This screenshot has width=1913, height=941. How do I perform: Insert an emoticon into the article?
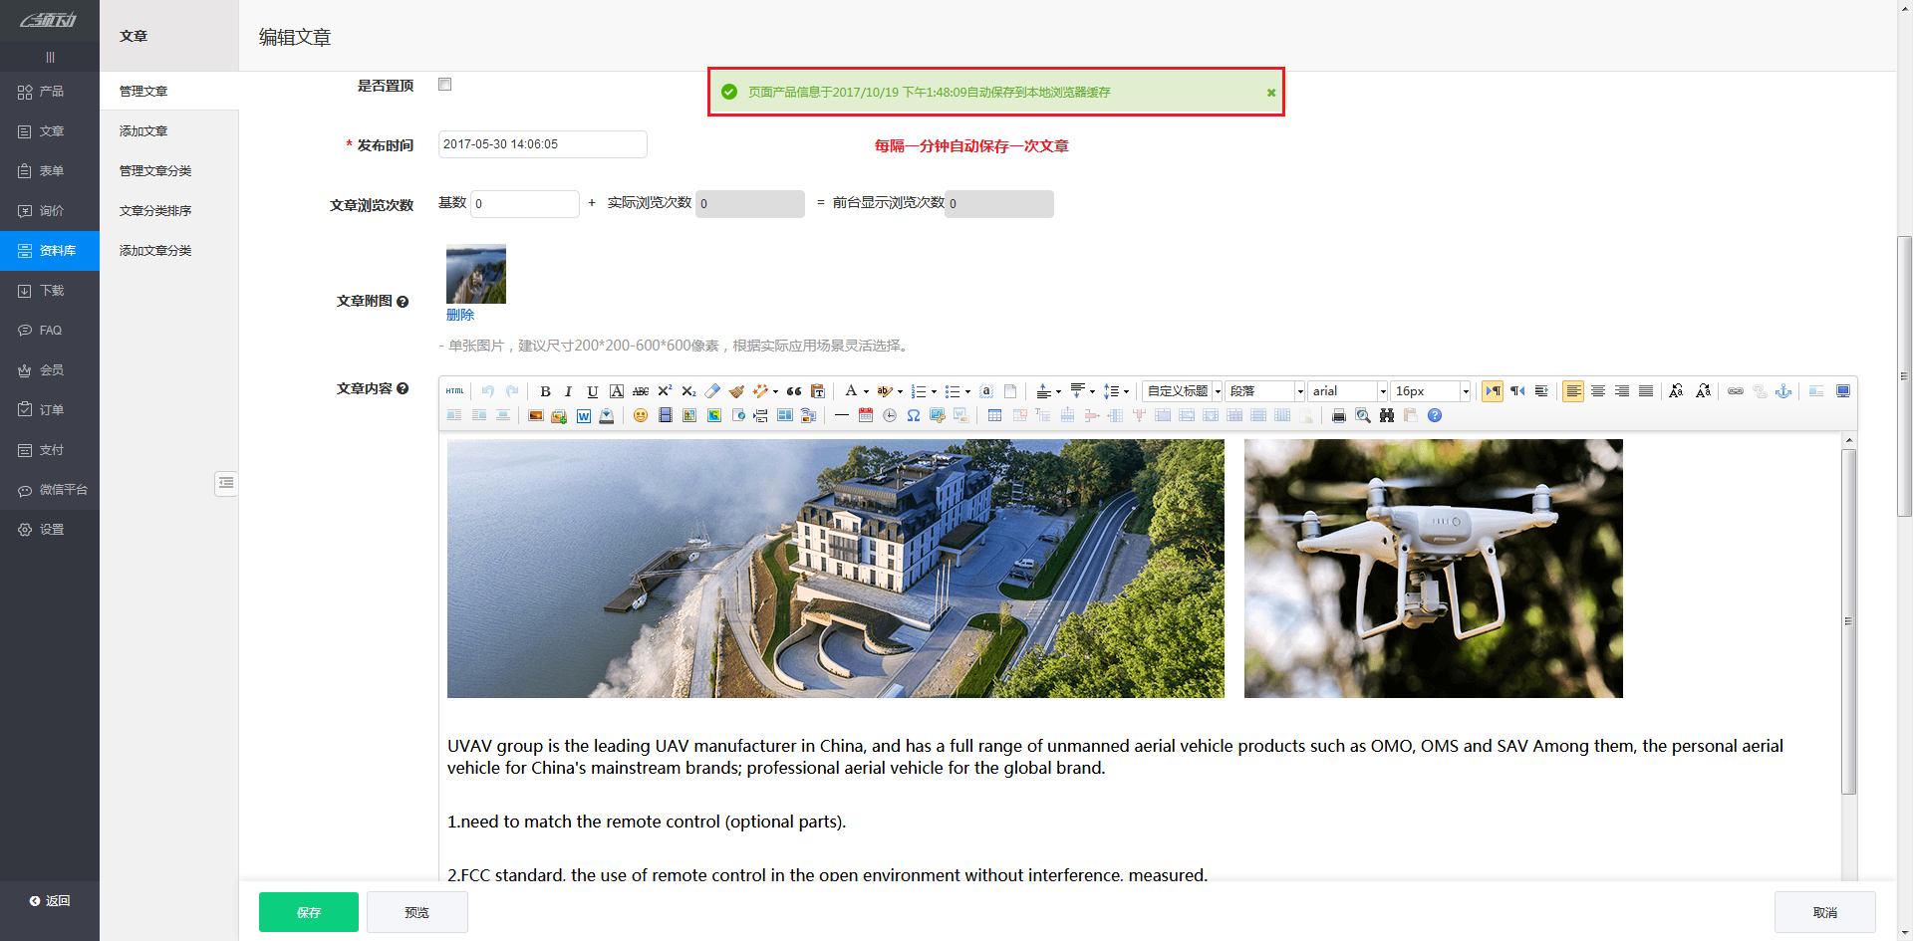point(640,415)
